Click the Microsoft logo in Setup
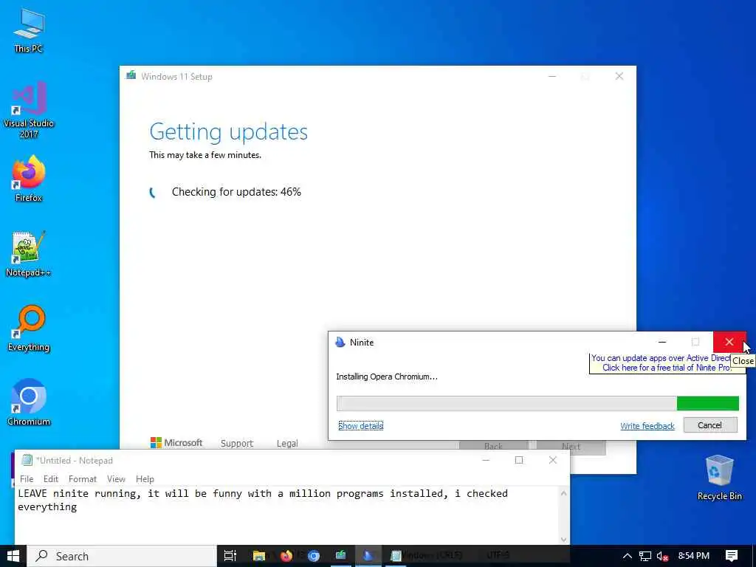This screenshot has height=567, width=756. (176, 443)
